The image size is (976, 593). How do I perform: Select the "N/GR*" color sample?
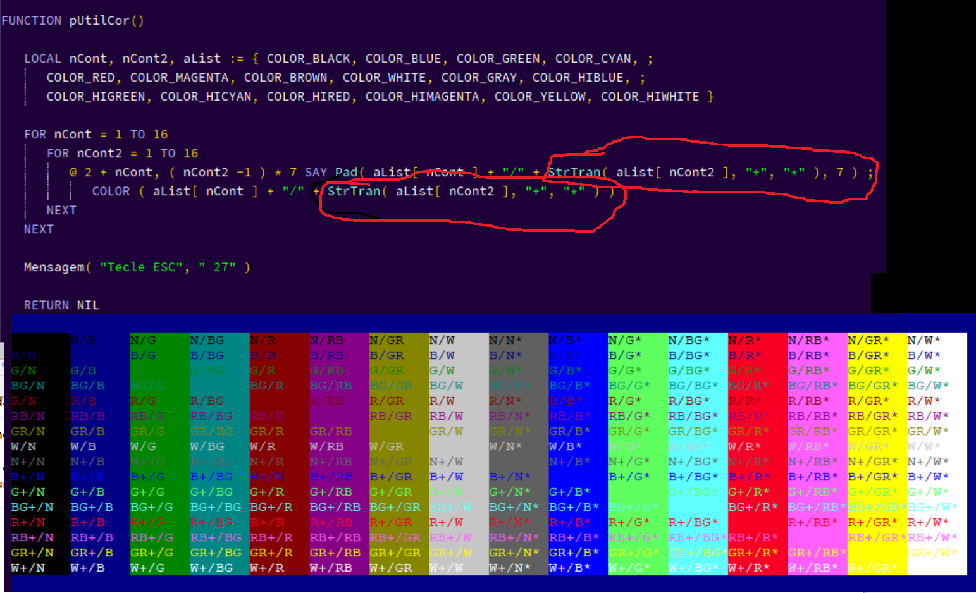[868, 340]
